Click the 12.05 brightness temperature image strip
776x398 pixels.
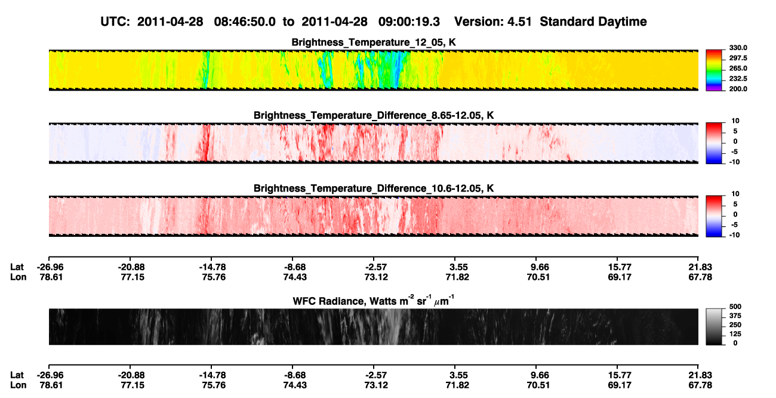(x=374, y=70)
